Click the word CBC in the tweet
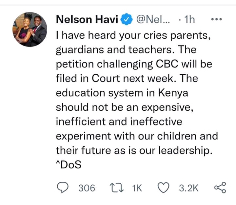The image size is (236, 205). coord(167,64)
